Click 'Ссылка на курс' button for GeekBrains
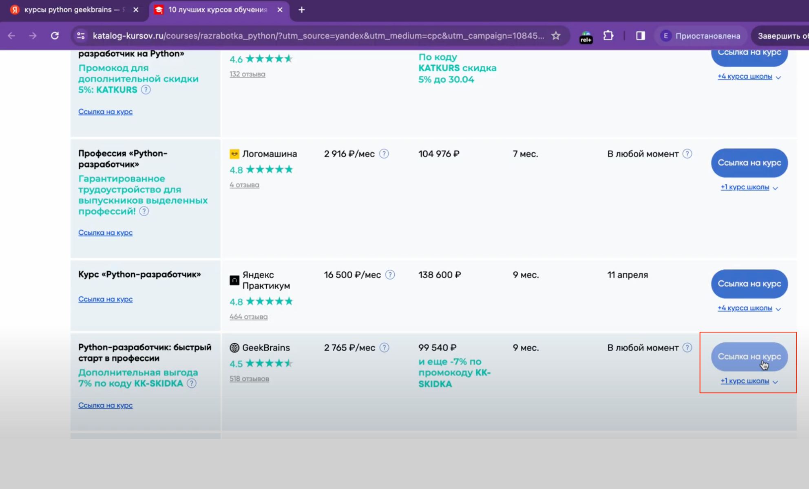Image resolution: width=809 pixels, height=489 pixels. pos(749,357)
